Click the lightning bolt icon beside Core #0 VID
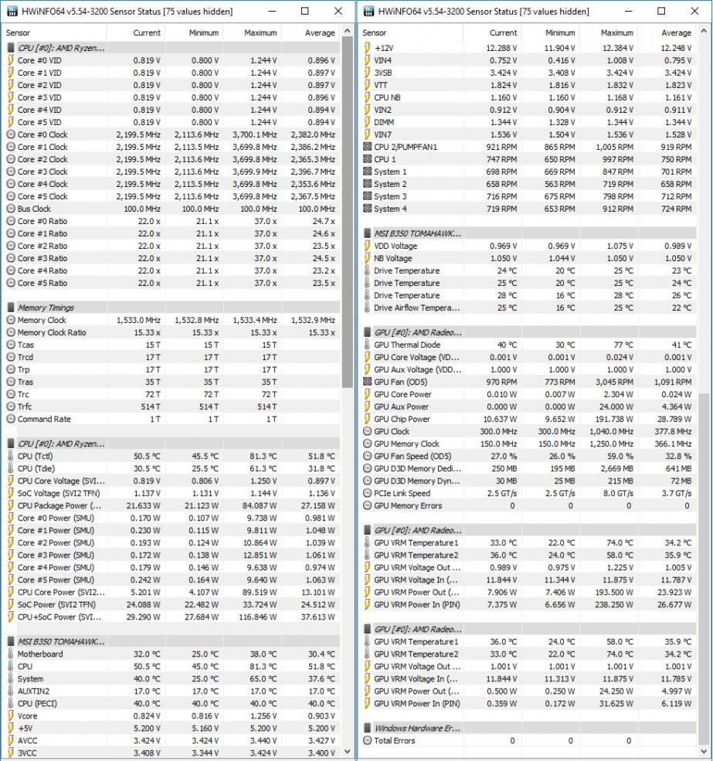This screenshot has width=713, height=761. pyautogui.click(x=11, y=60)
